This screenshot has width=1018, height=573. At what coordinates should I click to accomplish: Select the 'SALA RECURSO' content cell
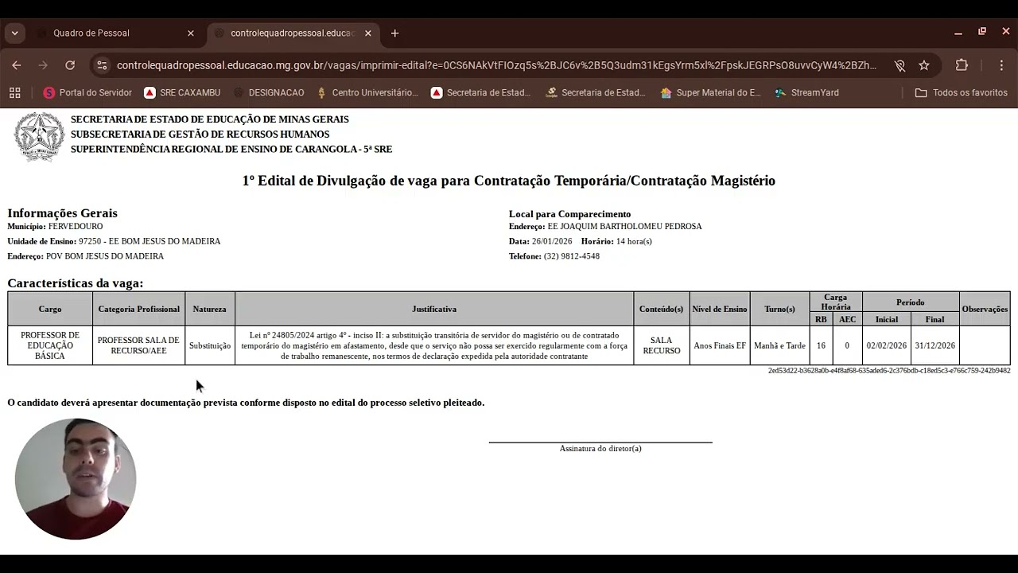tap(662, 345)
